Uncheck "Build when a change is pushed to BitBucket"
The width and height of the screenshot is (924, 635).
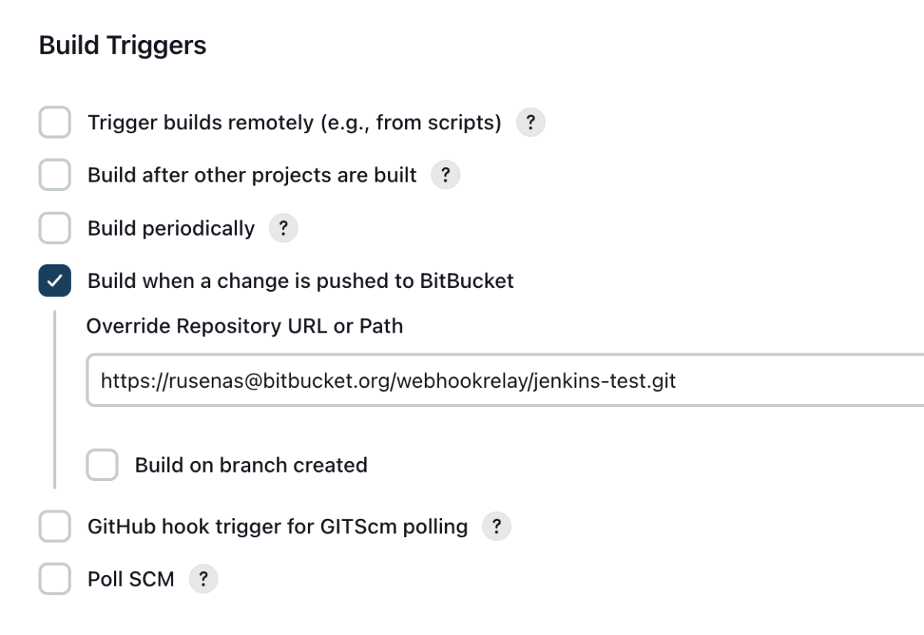(54, 280)
